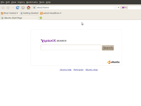Click inside the Yahoo search text field

pyautogui.click(x=71, y=47)
